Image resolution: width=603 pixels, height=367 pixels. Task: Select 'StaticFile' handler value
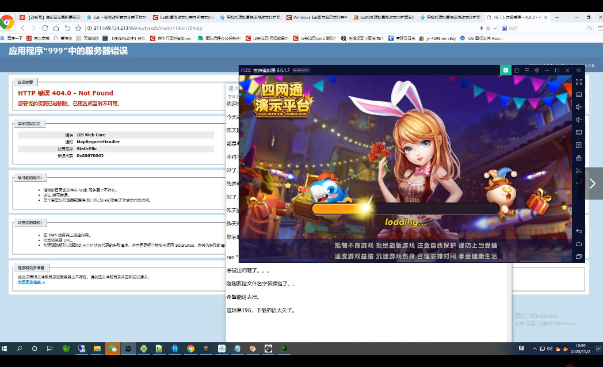[x=86, y=149]
